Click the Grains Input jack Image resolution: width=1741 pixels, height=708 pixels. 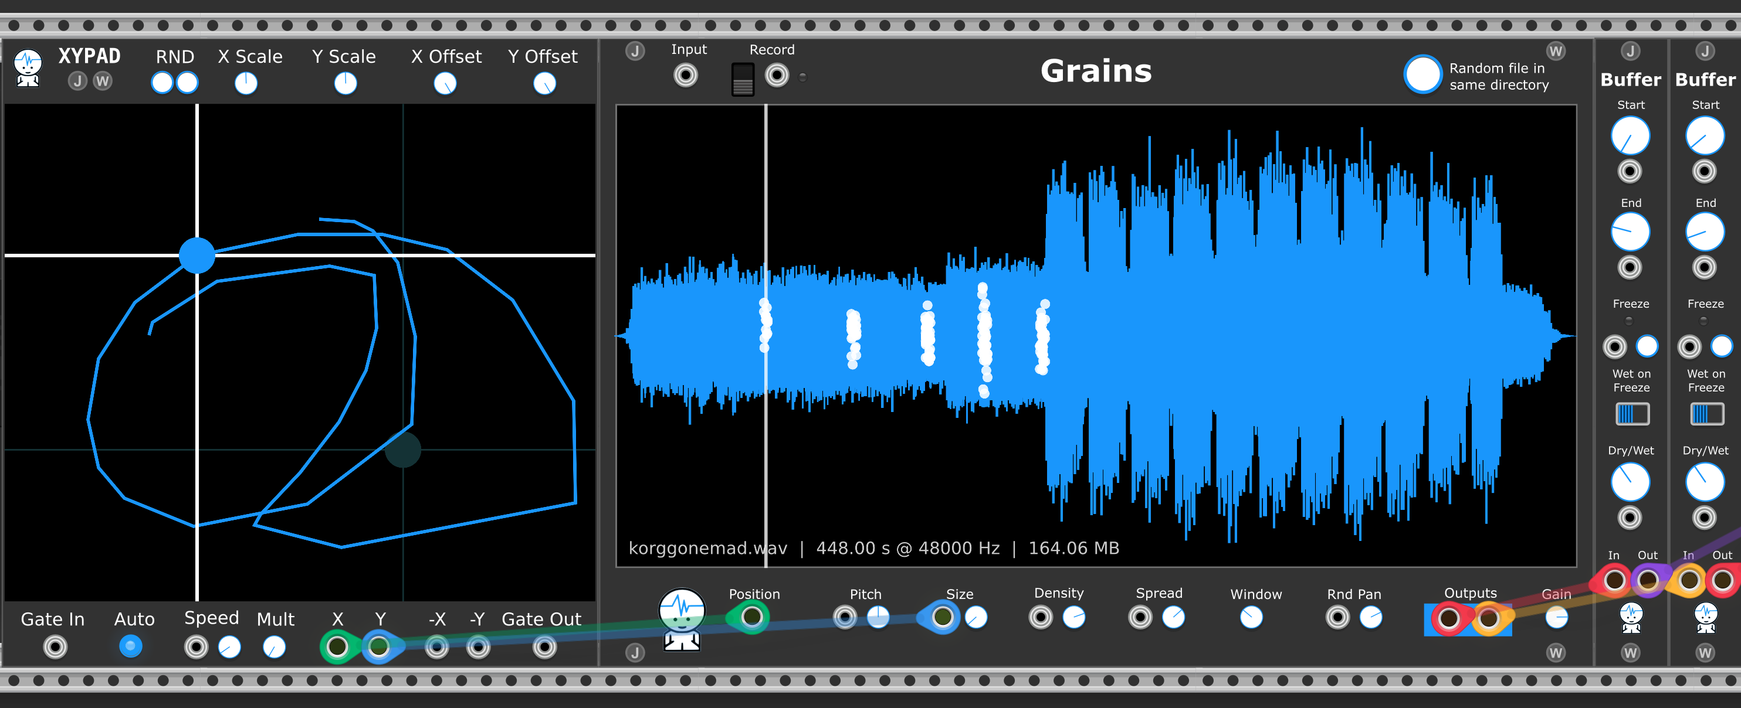[685, 75]
